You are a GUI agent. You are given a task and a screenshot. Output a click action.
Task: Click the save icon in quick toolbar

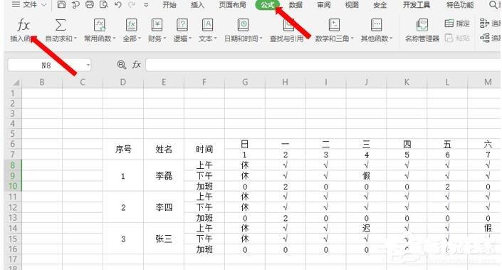tap(61, 4)
